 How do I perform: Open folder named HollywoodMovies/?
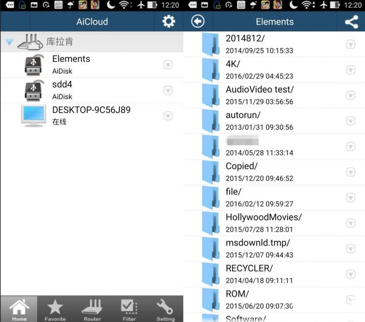[274, 223]
